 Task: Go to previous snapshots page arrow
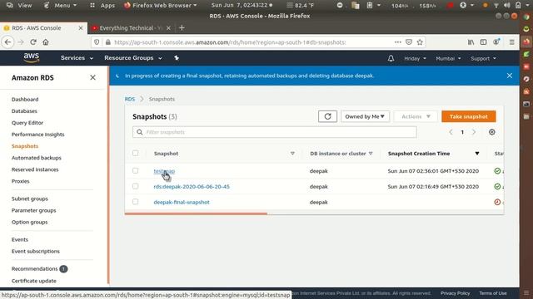[x=451, y=132]
